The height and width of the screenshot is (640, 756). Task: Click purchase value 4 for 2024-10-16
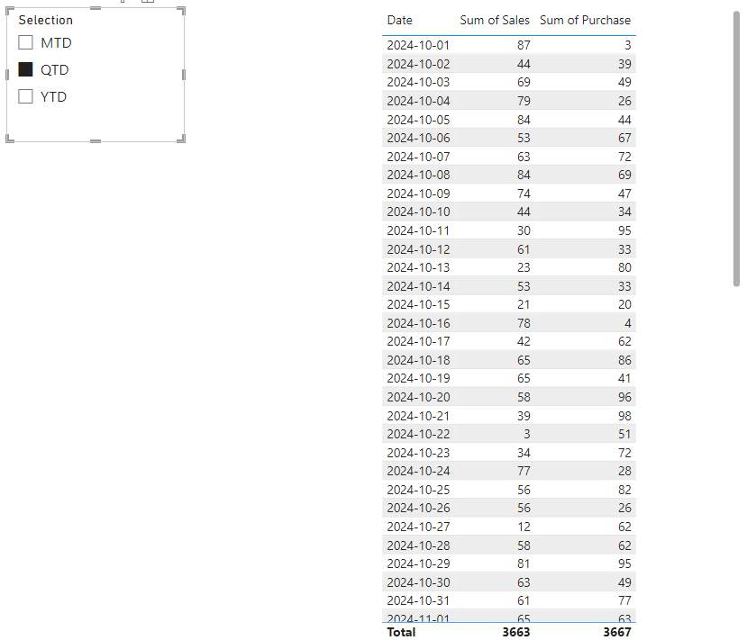pos(628,323)
